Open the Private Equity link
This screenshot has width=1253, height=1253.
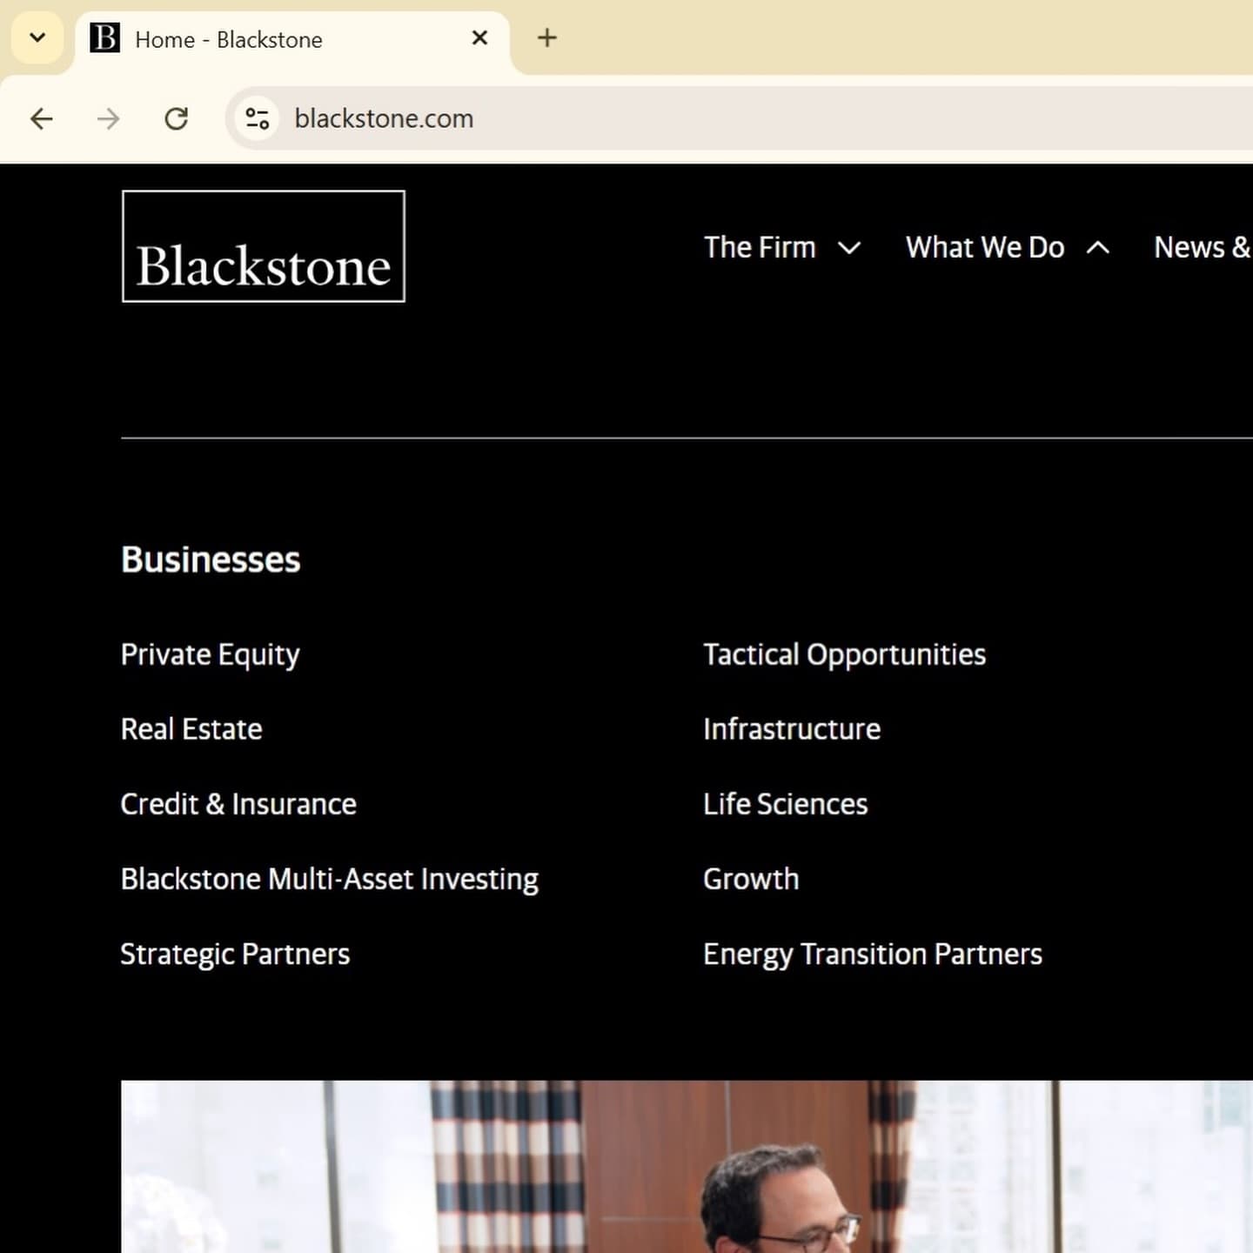211,655
